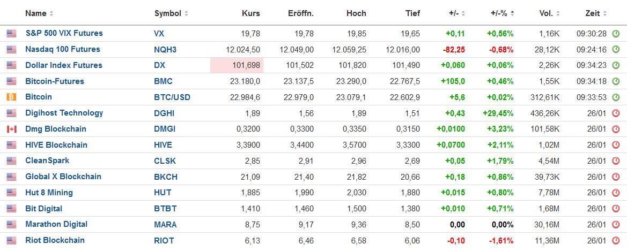Image resolution: width=627 pixels, height=252 pixels.
Task: Click red clock icon in Riot Blockchain row
Action: coord(616,240)
